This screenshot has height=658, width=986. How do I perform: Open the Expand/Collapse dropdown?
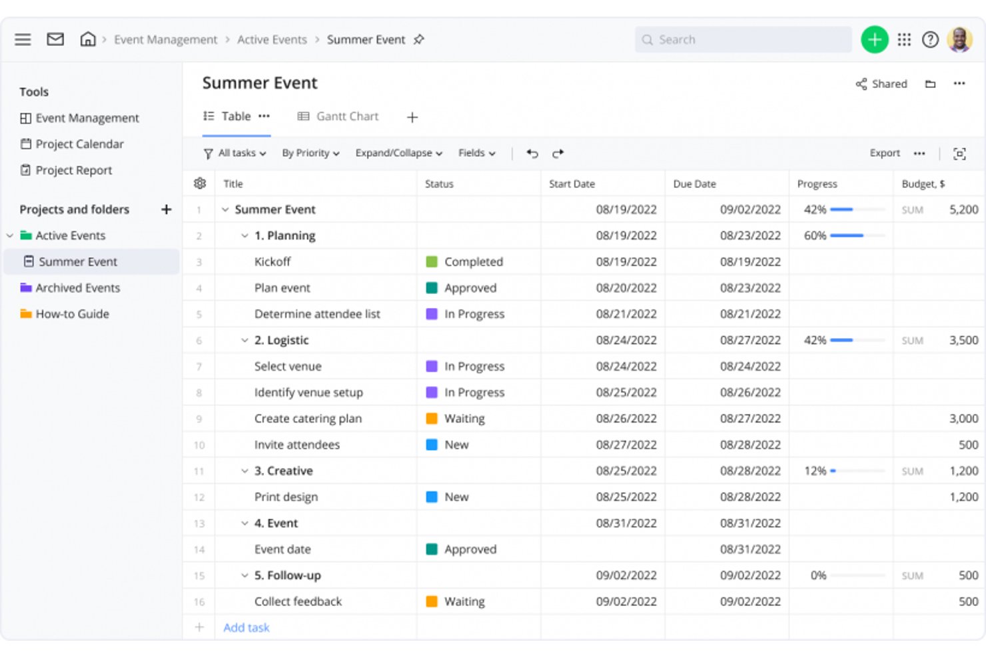398,153
